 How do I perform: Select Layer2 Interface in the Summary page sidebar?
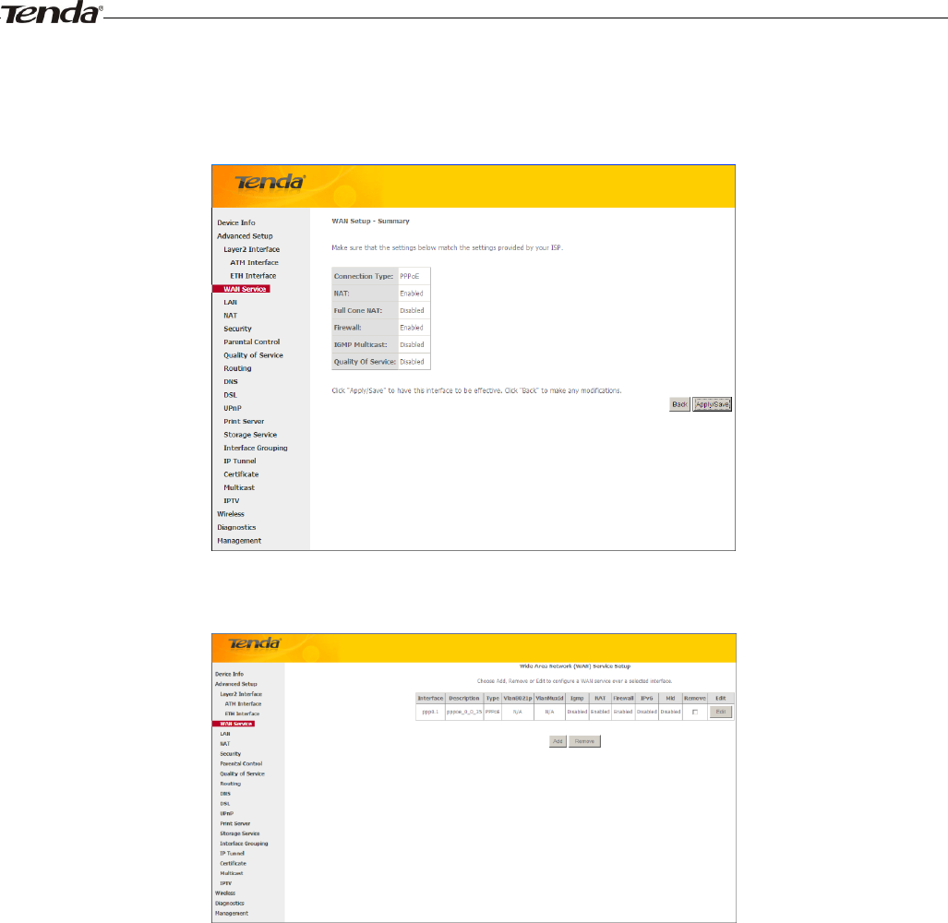(x=251, y=249)
